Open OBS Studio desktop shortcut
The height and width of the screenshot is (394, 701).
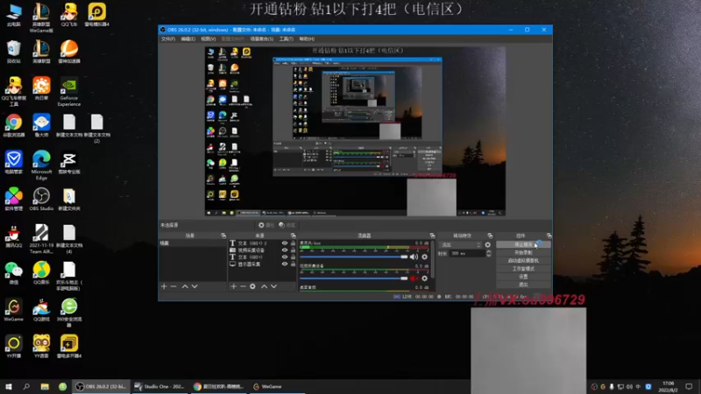point(41,200)
